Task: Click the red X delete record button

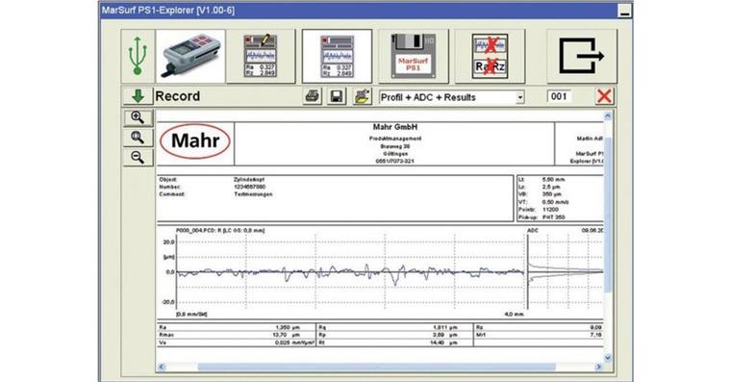Action: [604, 96]
